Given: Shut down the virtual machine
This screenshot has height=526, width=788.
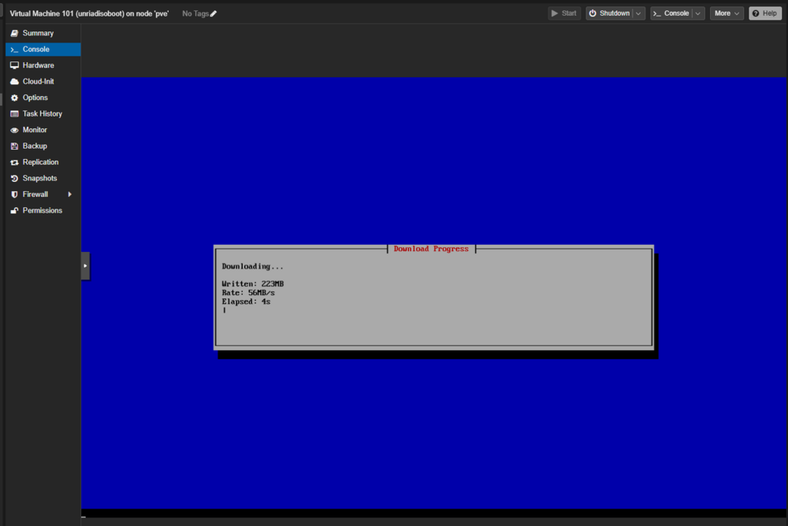Looking at the screenshot, I should coord(608,13).
